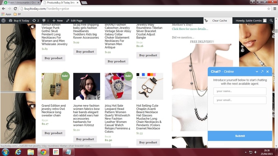Bookmark page with the star icon
Viewport: 278px width, 156px height.
pyautogui.click(x=269, y=9)
